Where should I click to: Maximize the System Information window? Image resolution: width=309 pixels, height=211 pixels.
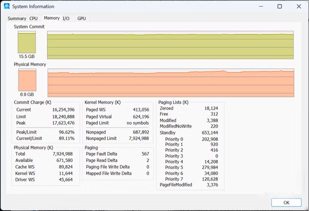point(279,6)
